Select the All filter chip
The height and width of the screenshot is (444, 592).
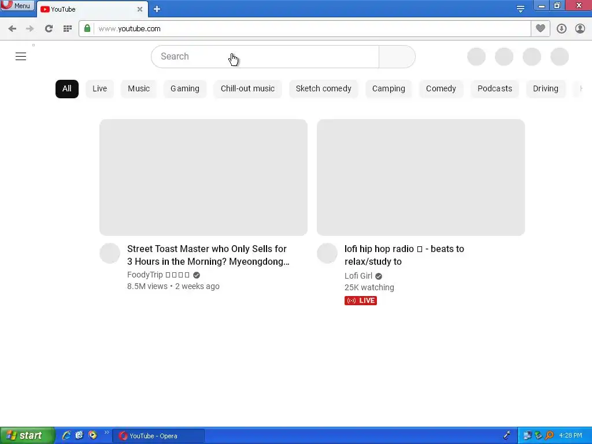(67, 88)
